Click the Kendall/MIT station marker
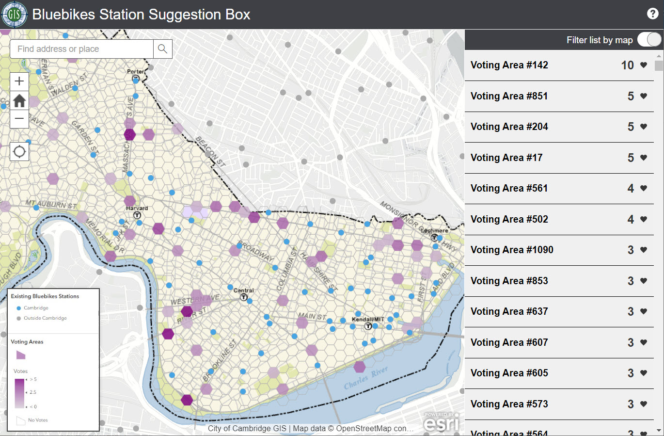This screenshot has width=664, height=436. tap(368, 326)
